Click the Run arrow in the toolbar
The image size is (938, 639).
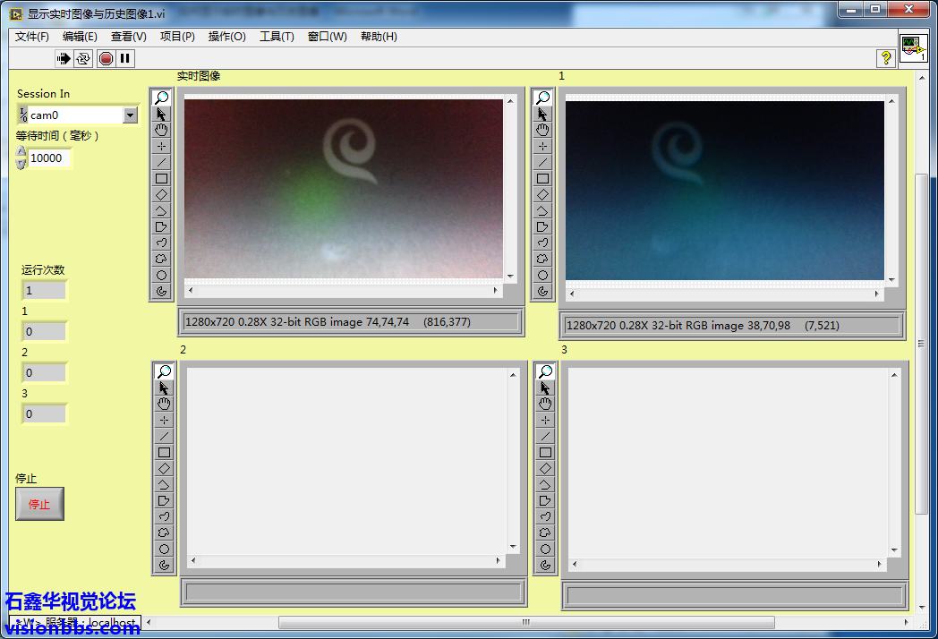(x=64, y=58)
